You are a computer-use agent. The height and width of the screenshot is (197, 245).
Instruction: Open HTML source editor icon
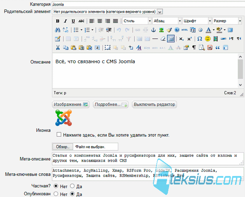(185, 30)
